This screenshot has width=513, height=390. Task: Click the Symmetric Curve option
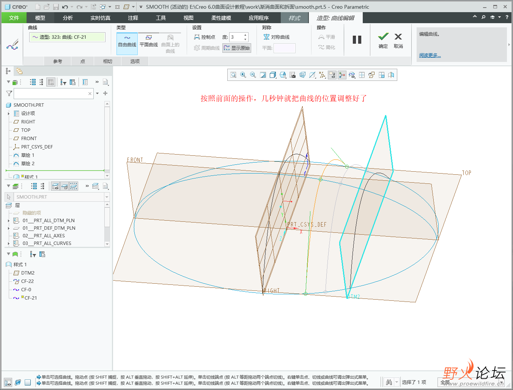point(277,37)
